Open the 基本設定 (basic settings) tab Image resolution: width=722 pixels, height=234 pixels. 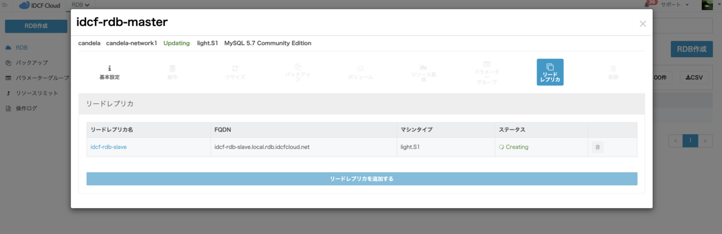point(110,72)
